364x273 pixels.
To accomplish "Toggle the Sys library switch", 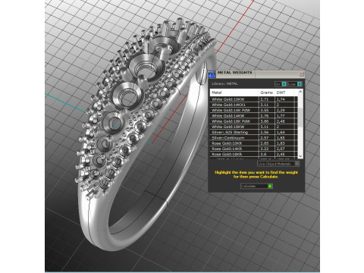I will point(281,84).
